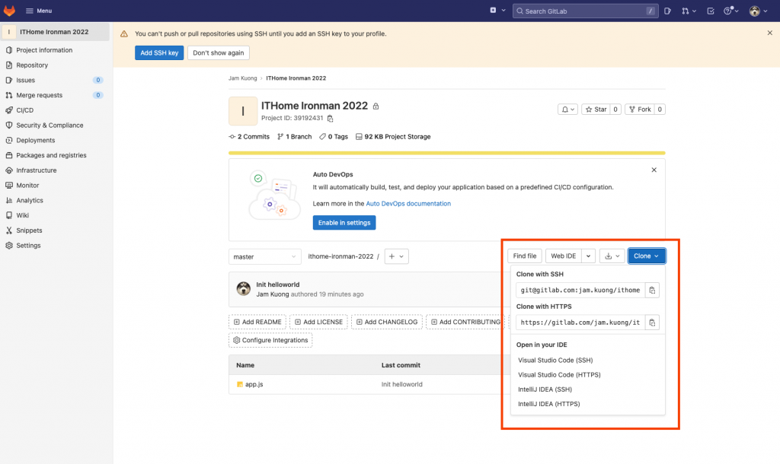Open the Auto DevOps documentation link
Screen dimensions: 780x464
(408, 204)
